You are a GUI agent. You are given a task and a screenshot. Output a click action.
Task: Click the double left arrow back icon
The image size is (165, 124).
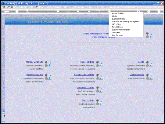(78, 11)
